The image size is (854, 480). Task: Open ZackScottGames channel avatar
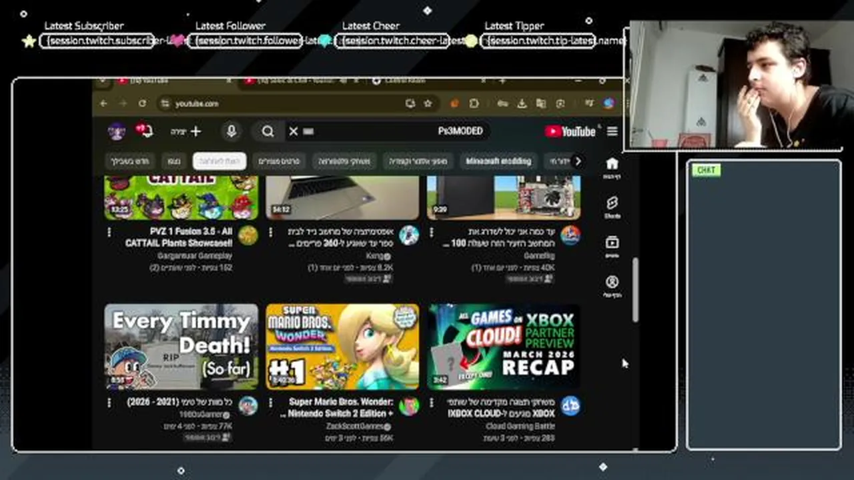tap(409, 405)
